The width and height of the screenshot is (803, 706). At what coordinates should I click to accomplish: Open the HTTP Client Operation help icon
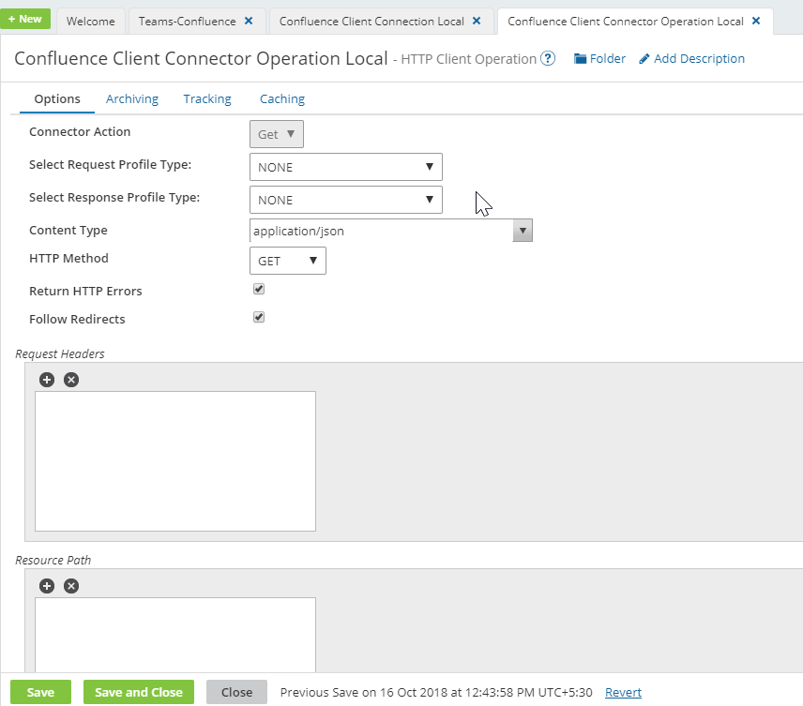(548, 59)
